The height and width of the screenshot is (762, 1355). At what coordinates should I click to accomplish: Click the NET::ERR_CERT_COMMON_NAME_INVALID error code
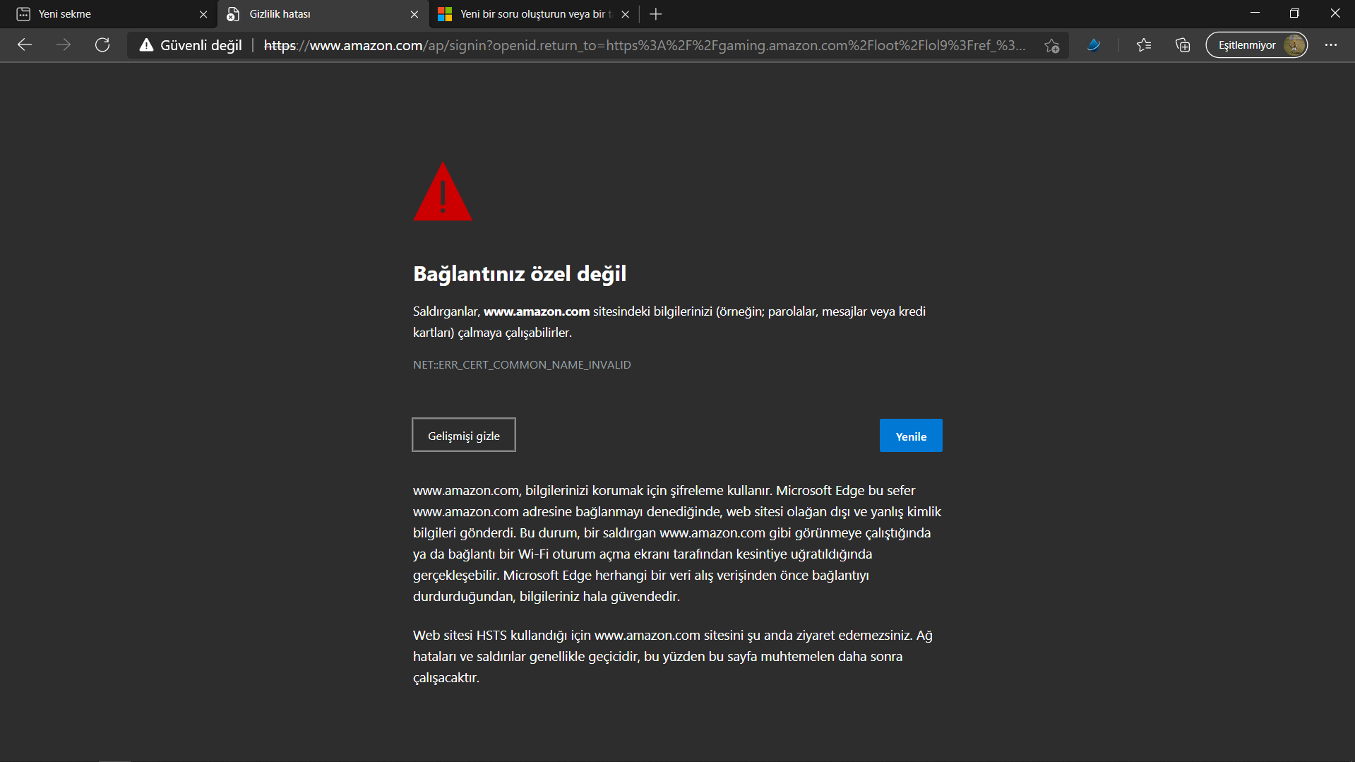522,365
